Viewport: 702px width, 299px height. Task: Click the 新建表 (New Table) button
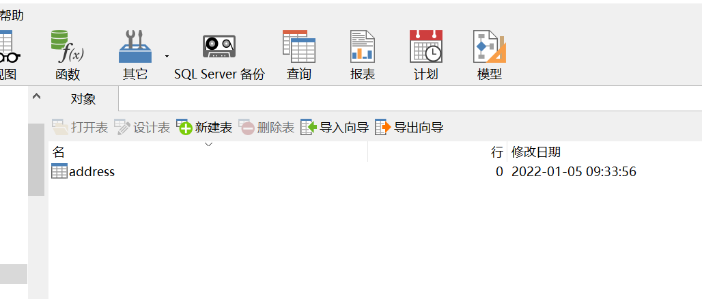pyautogui.click(x=204, y=128)
